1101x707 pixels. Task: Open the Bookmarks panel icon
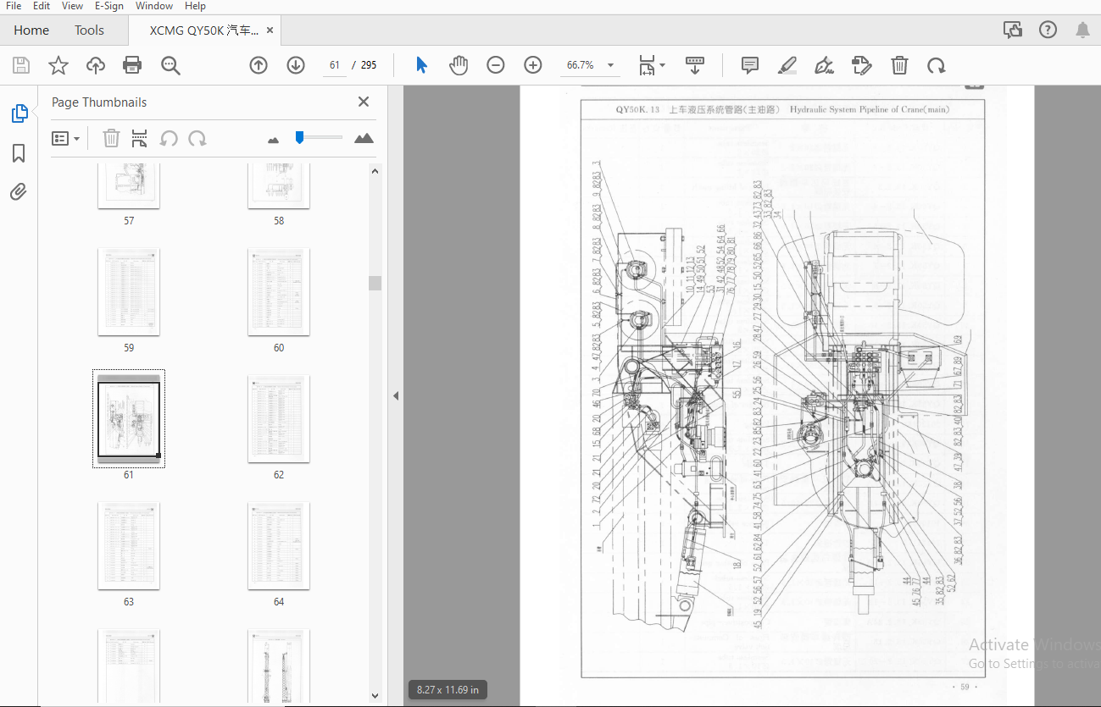pyautogui.click(x=19, y=153)
